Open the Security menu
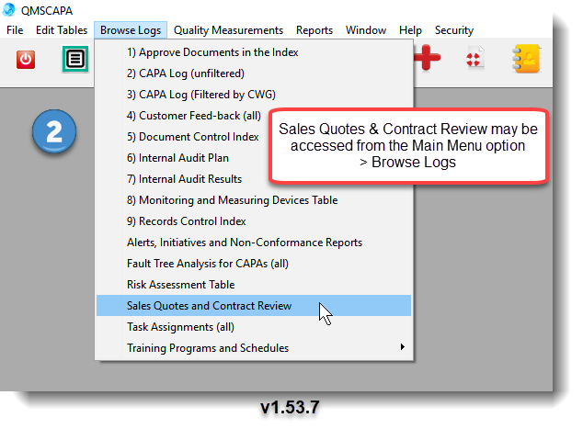Screen dimensions: 583x429 coord(453,30)
